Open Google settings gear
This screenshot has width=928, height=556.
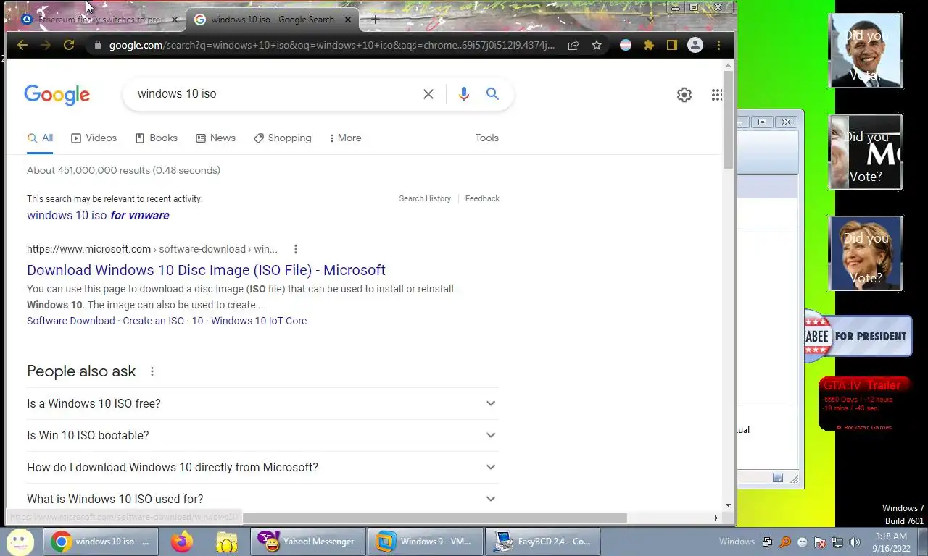(x=684, y=95)
